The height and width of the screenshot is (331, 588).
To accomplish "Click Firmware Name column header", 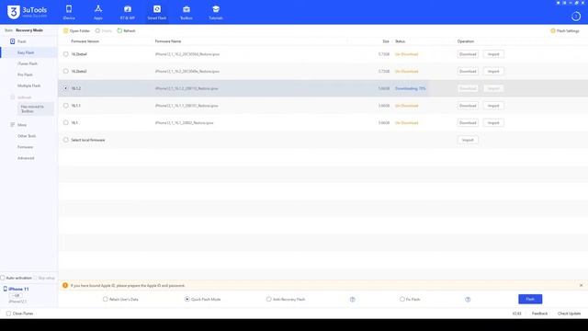I will 168,41.
